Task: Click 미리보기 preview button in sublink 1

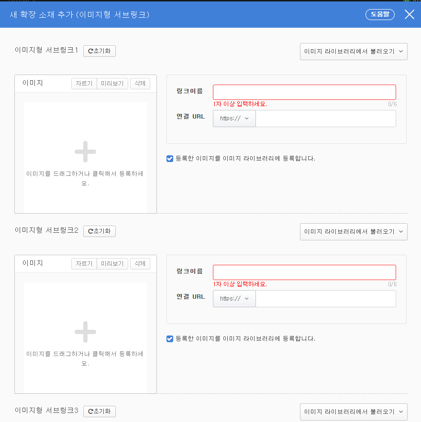Action: pos(112,84)
